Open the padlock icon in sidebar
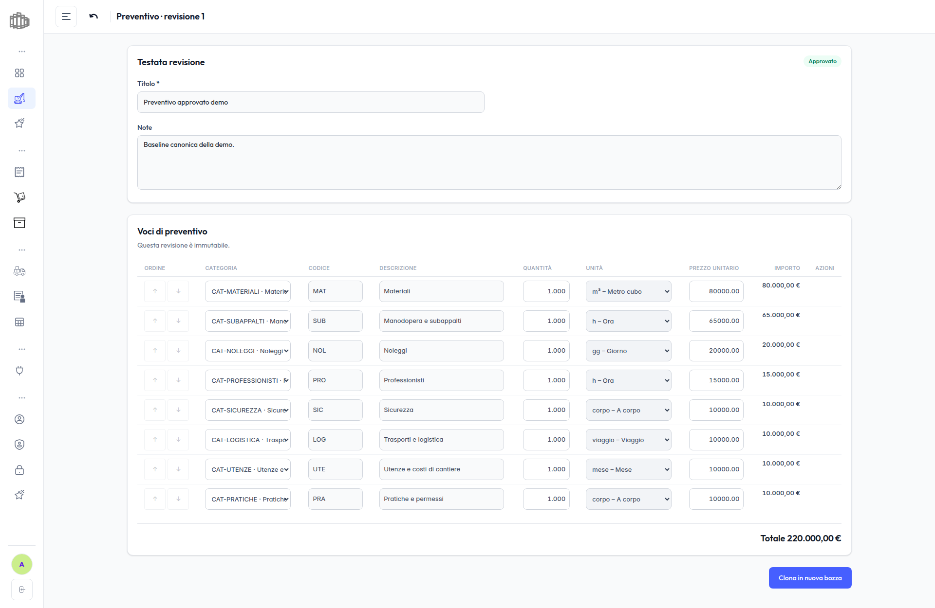This screenshot has height=608, width=935. click(x=19, y=470)
